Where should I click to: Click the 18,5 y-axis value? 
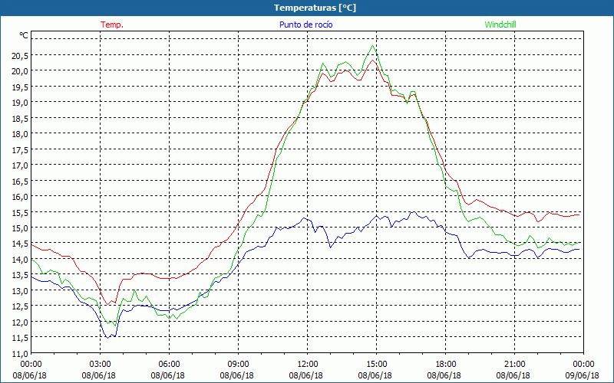(x=20, y=119)
